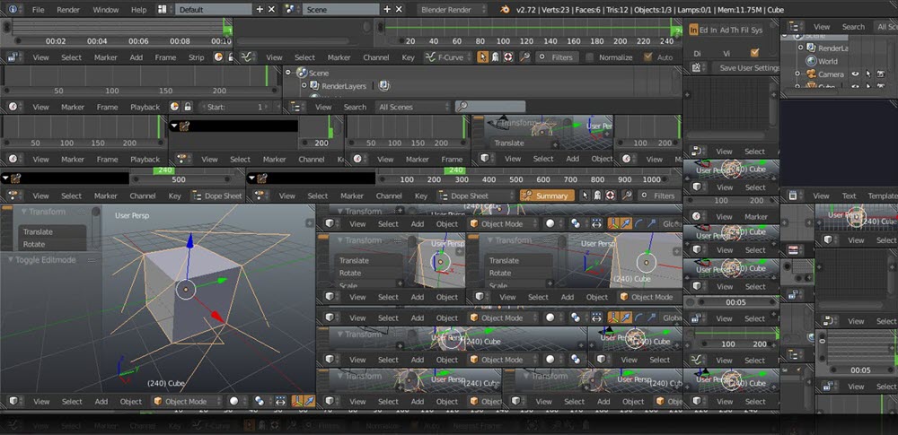Collapse the Scene tree in the outliner
The image size is (898, 435).
tap(289, 73)
